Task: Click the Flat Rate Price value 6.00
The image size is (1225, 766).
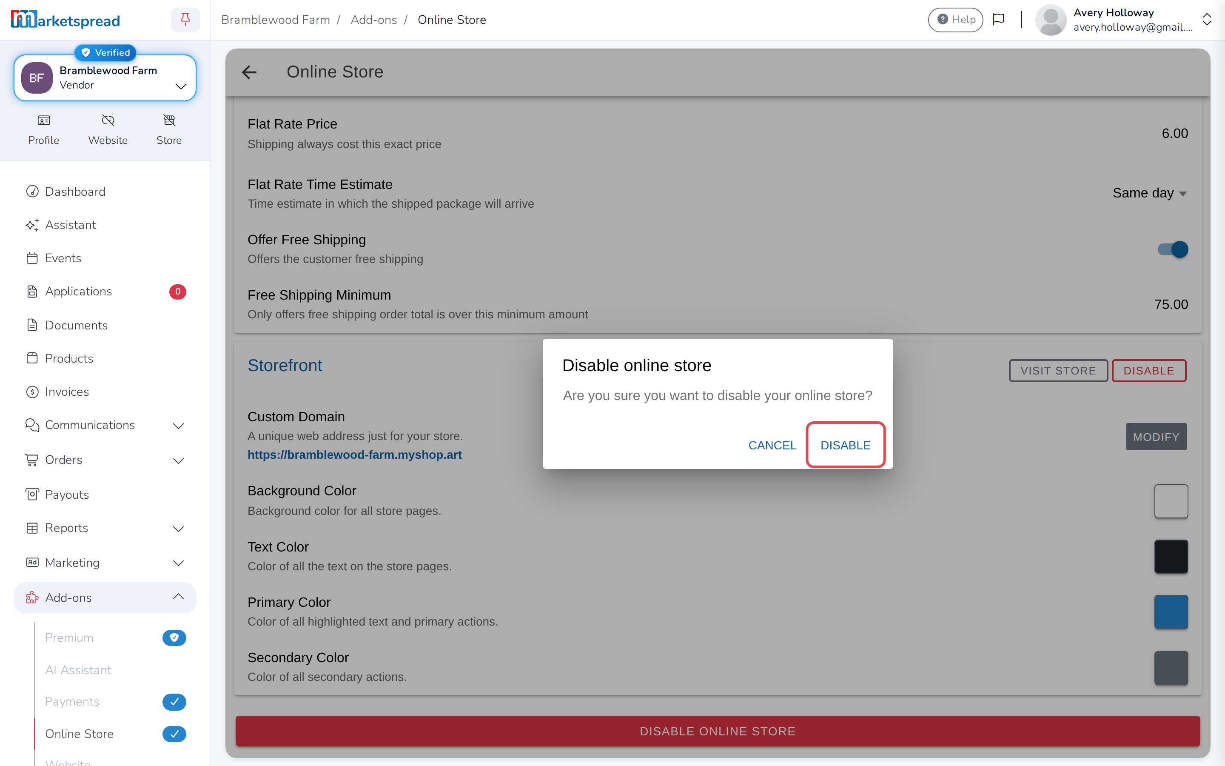Action: [1174, 133]
